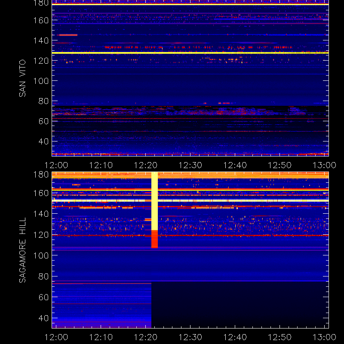
Task: Click the SAN VITO axis label
Action: click(22, 78)
